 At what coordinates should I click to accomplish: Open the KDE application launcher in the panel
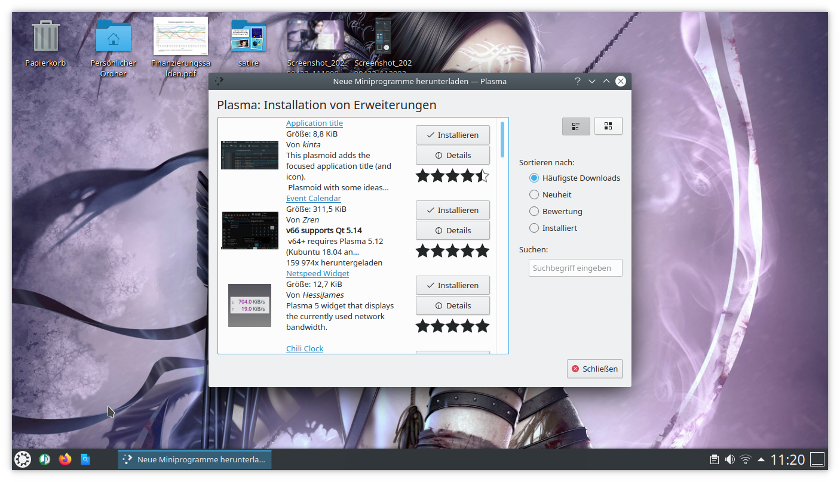(23, 459)
